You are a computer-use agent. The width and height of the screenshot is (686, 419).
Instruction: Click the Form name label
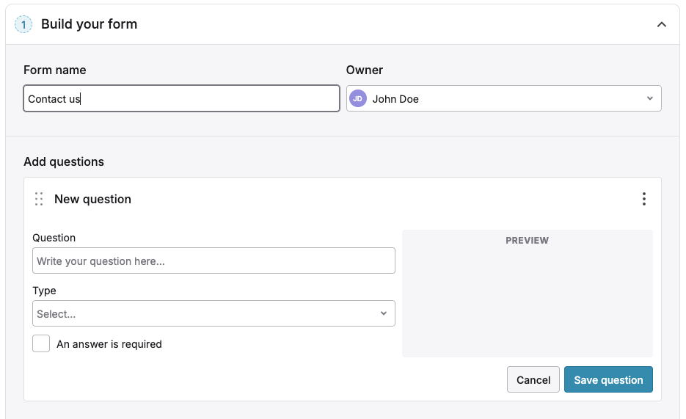[55, 70]
